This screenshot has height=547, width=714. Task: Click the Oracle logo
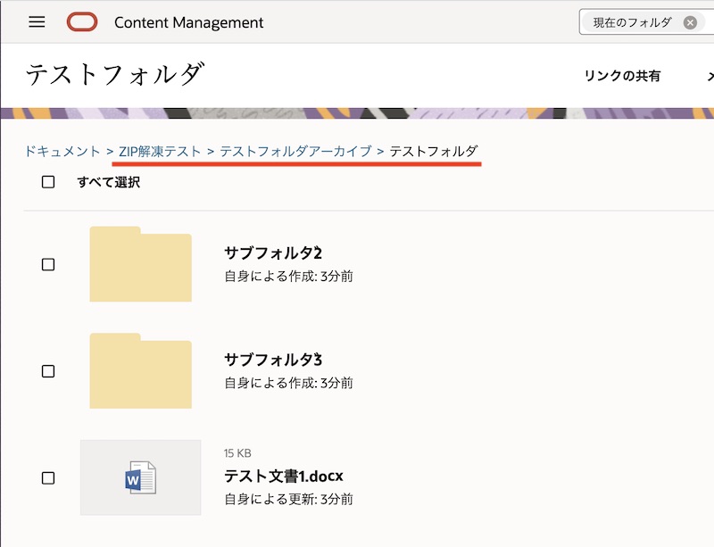(83, 22)
